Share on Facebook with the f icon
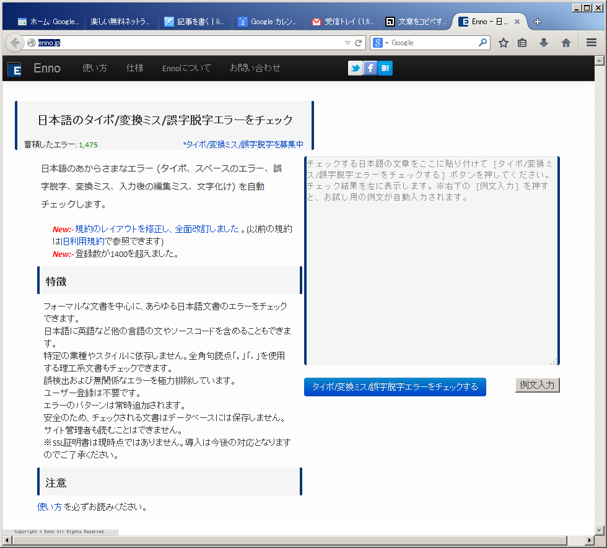607x548 pixels. [x=370, y=68]
